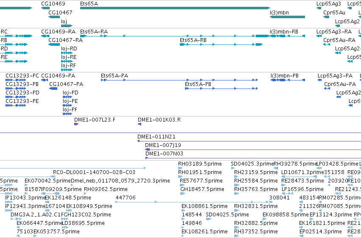This screenshot has height=238, width=361.
Task: Select the RH09362.5prime EST
Action: (85, 194)
